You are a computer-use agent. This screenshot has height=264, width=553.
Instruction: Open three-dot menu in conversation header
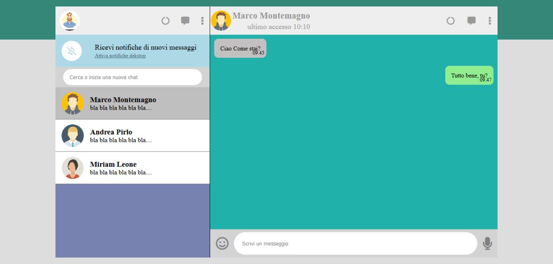click(489, 21)
